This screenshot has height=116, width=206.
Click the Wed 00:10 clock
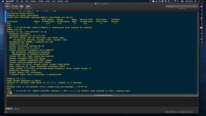(189, 1)
